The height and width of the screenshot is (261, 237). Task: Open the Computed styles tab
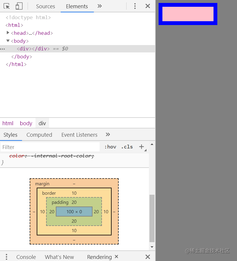pos(39,135)
